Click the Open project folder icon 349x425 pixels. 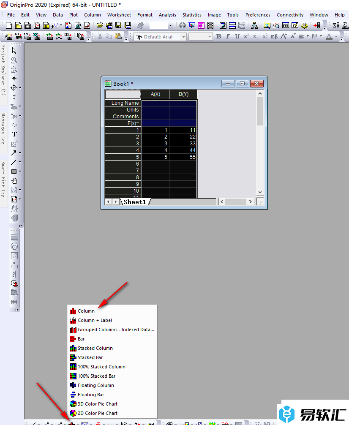(x=100, y=25)
